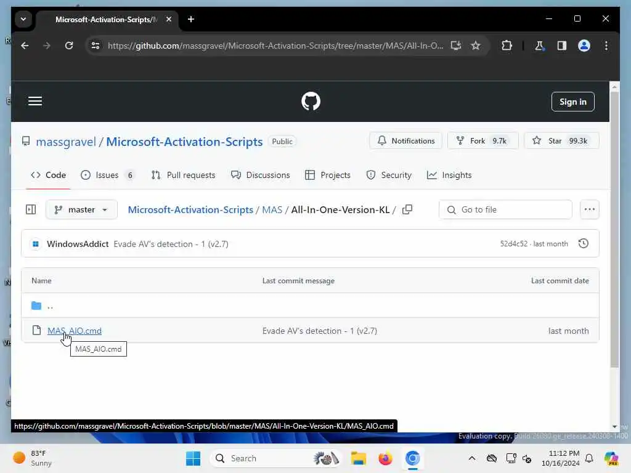Screen dimensions: 631x473
Task: Expand the file tree side panel
Action: 31,209
